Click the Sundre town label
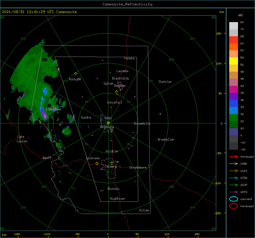This screenshot has width=255, height=238. pyautogui.click(x=86, y=117)
